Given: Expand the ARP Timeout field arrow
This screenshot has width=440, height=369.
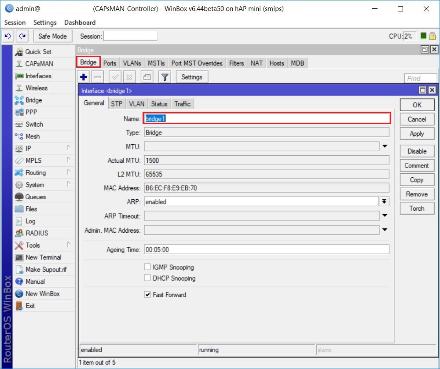Looking at the screenshot, I should [x=385, y=216].
